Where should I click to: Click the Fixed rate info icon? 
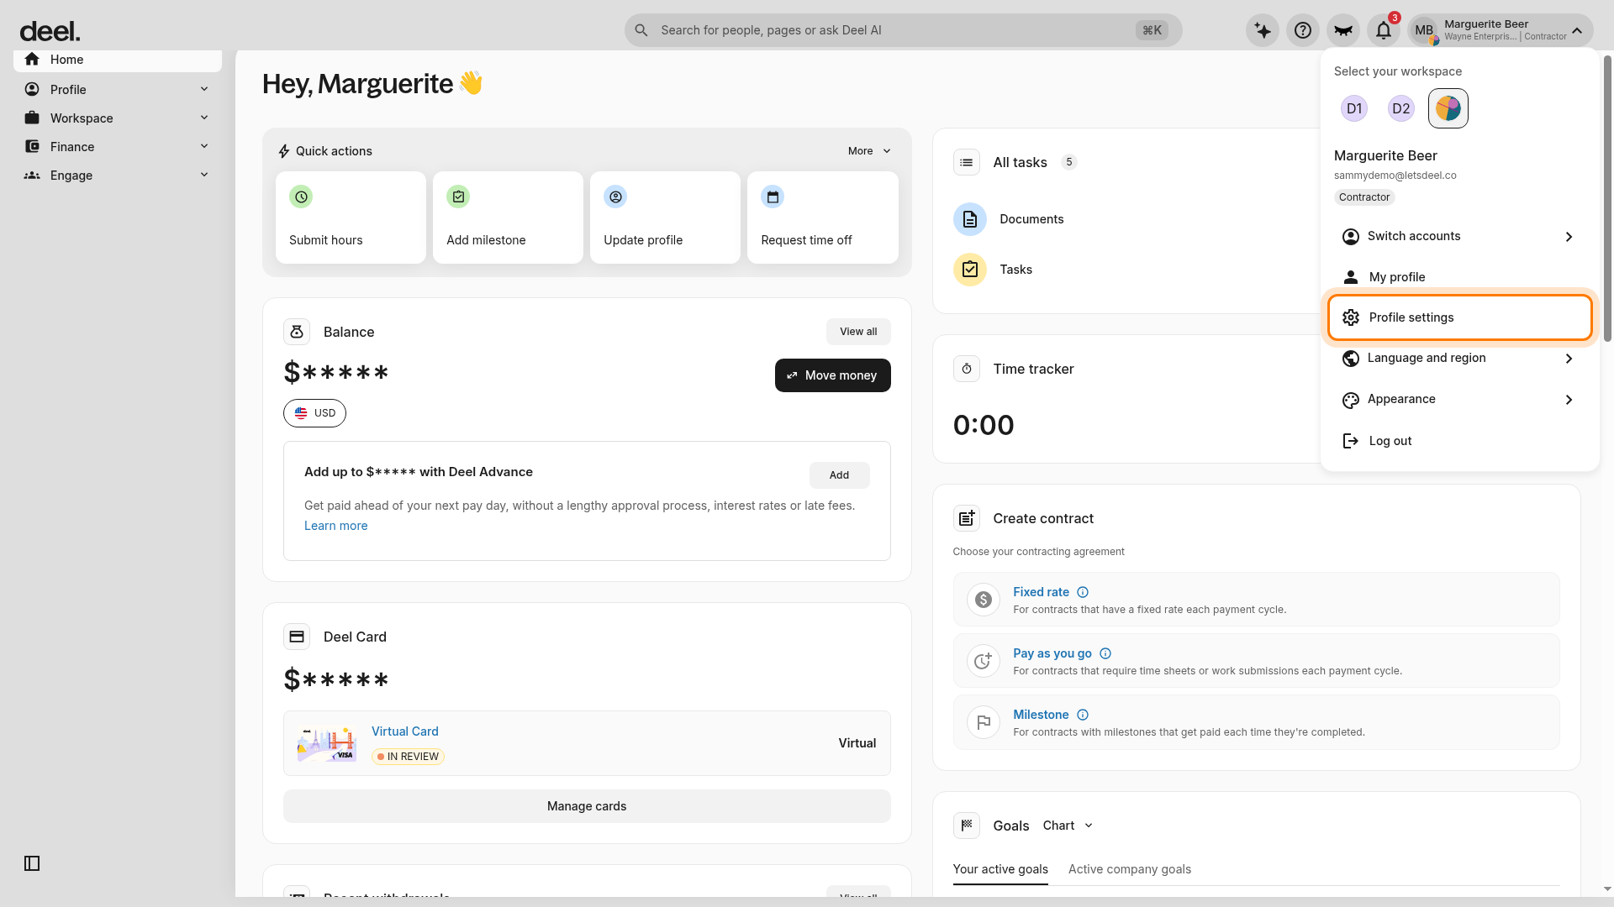pos(1083,592)
